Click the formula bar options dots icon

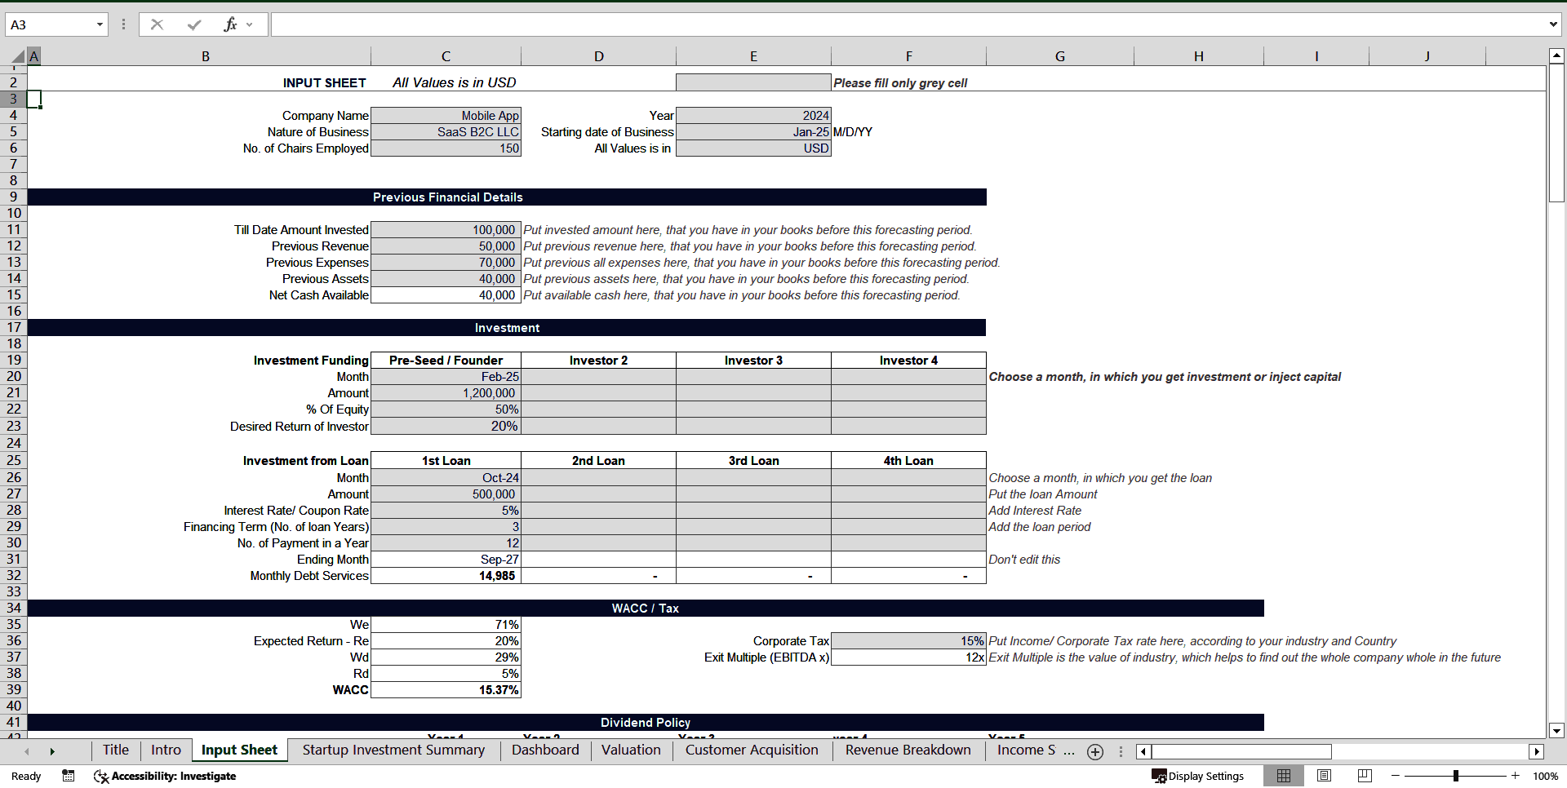pos(123,24)
